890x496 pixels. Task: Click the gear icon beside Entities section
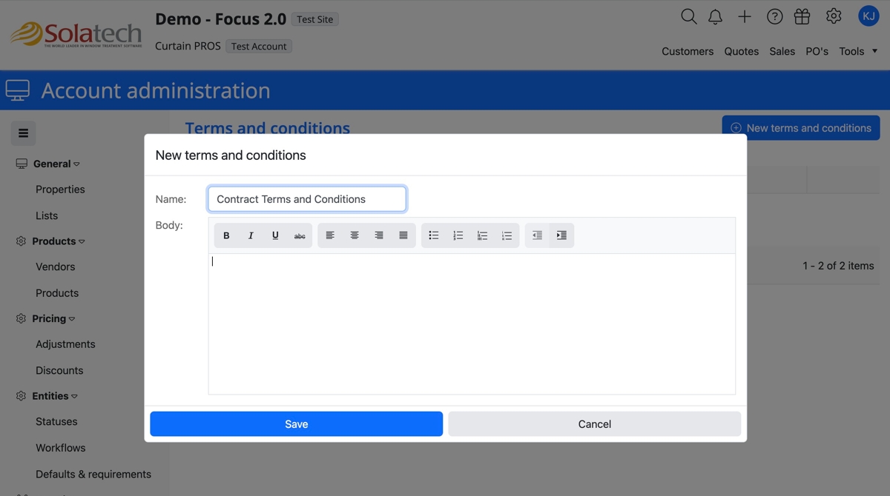click(21, 396)
